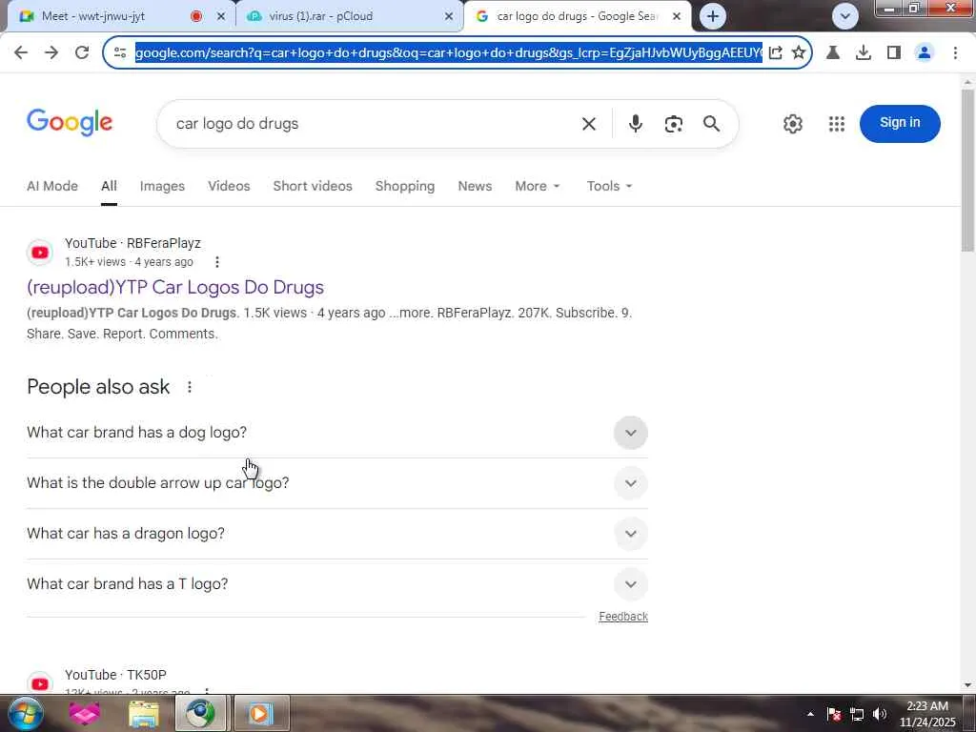Screen dimensions: 976x732
Task: Select the News search tab
Action: [475, 186]
